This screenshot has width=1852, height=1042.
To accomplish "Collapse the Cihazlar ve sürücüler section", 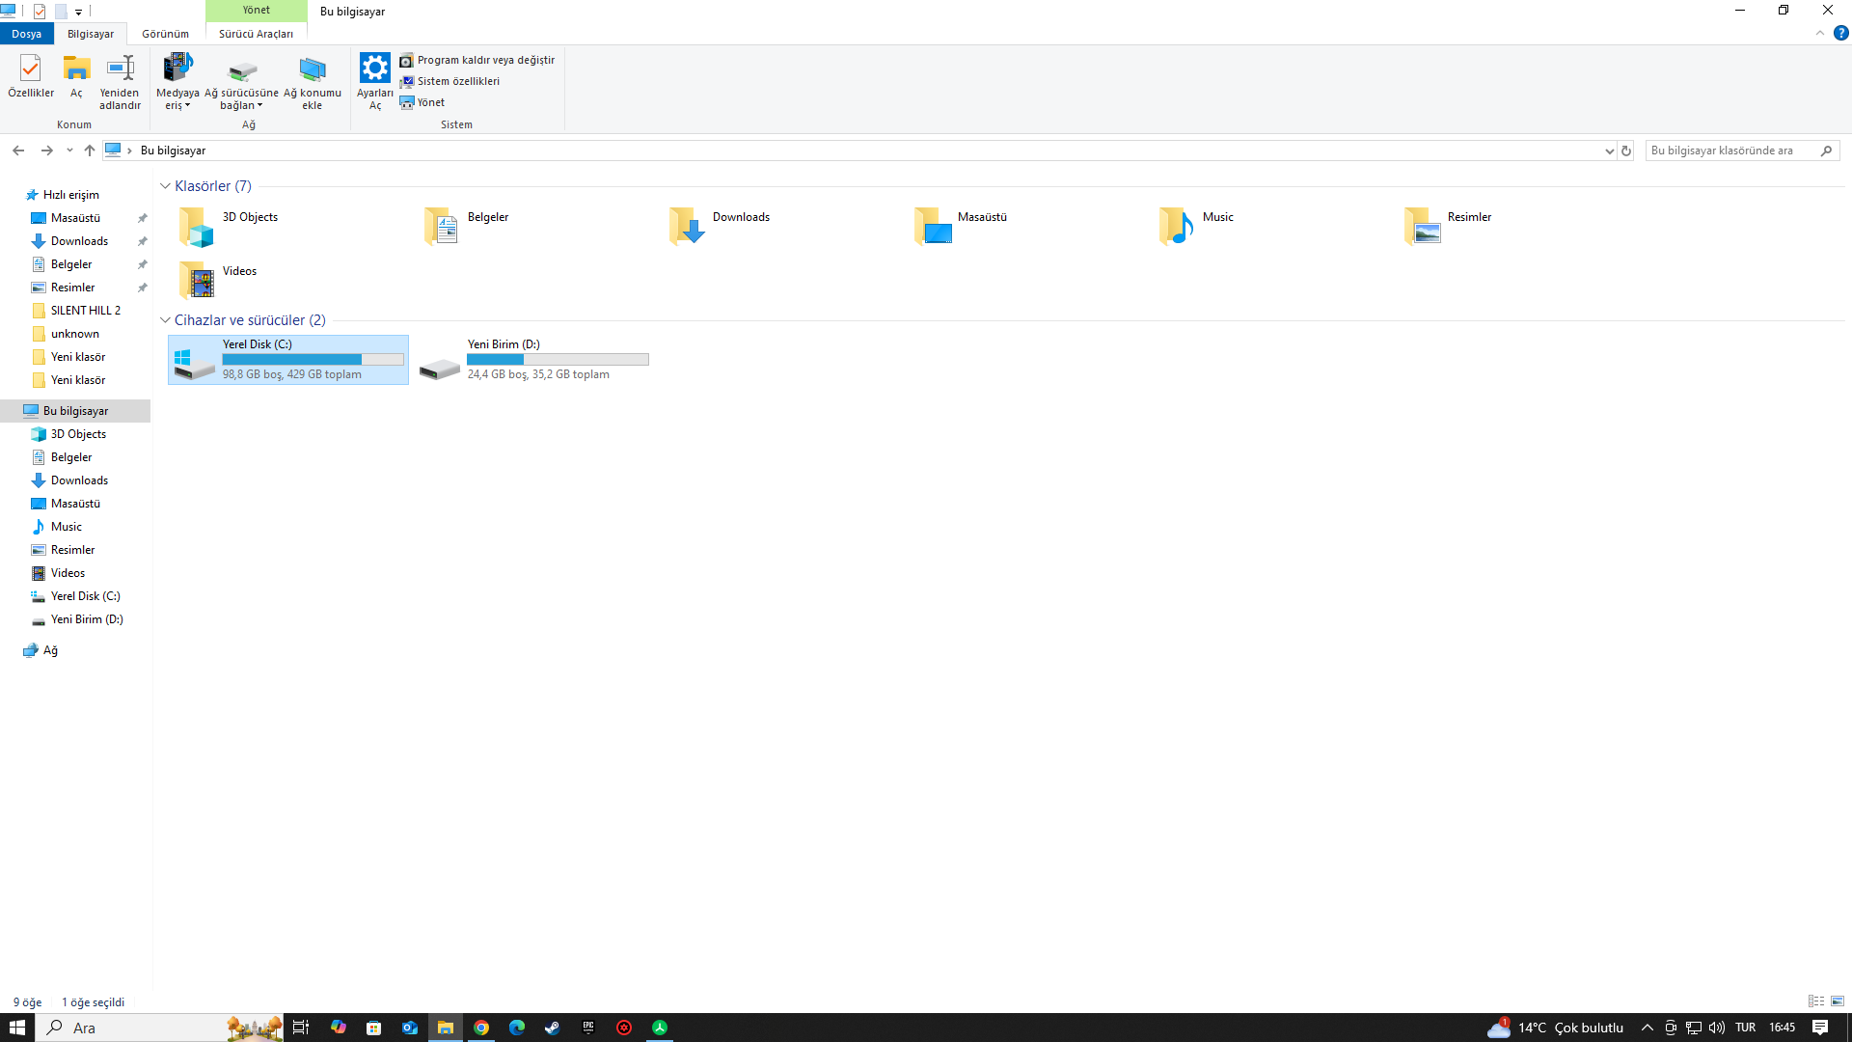I will click(165, 320).
